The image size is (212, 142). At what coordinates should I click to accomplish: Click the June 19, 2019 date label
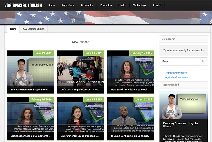[x=43, y=53]
